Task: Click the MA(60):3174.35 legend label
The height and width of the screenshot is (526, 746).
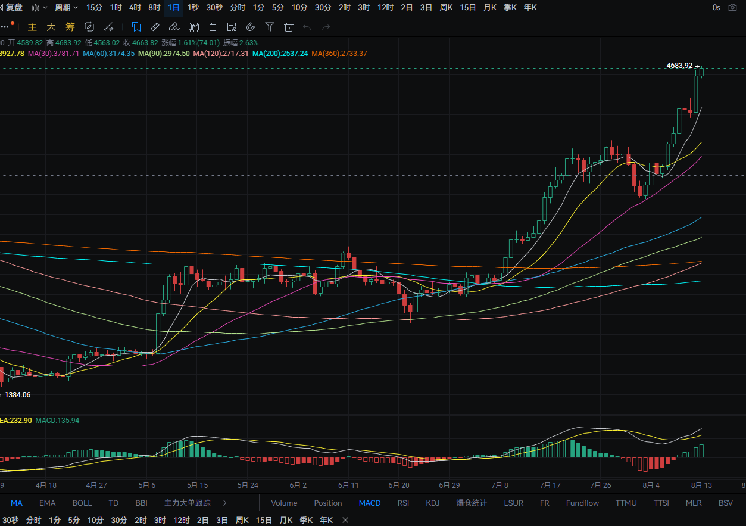Action: 108,54
